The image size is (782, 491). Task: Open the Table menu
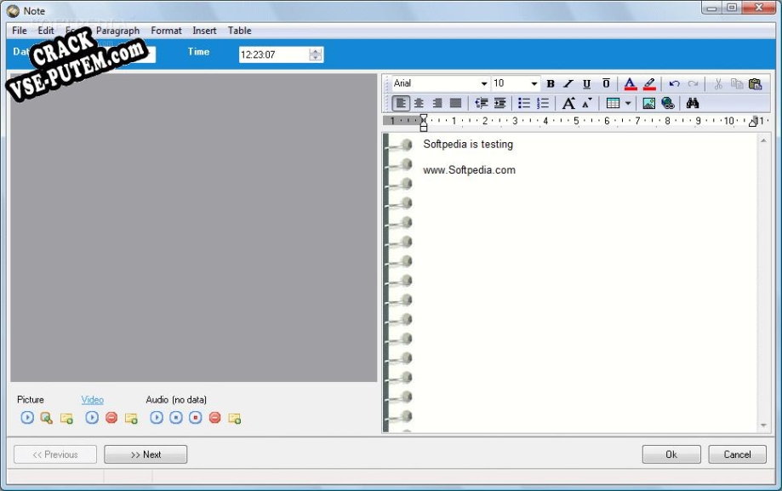pyautogui.click(x=239, y=31)
